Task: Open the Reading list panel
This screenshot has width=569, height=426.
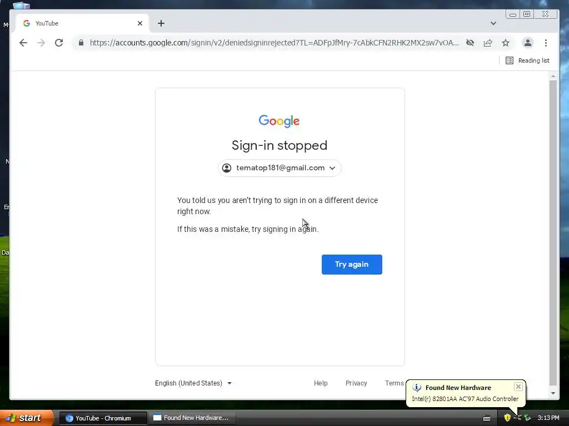Action: pos(528,60)
